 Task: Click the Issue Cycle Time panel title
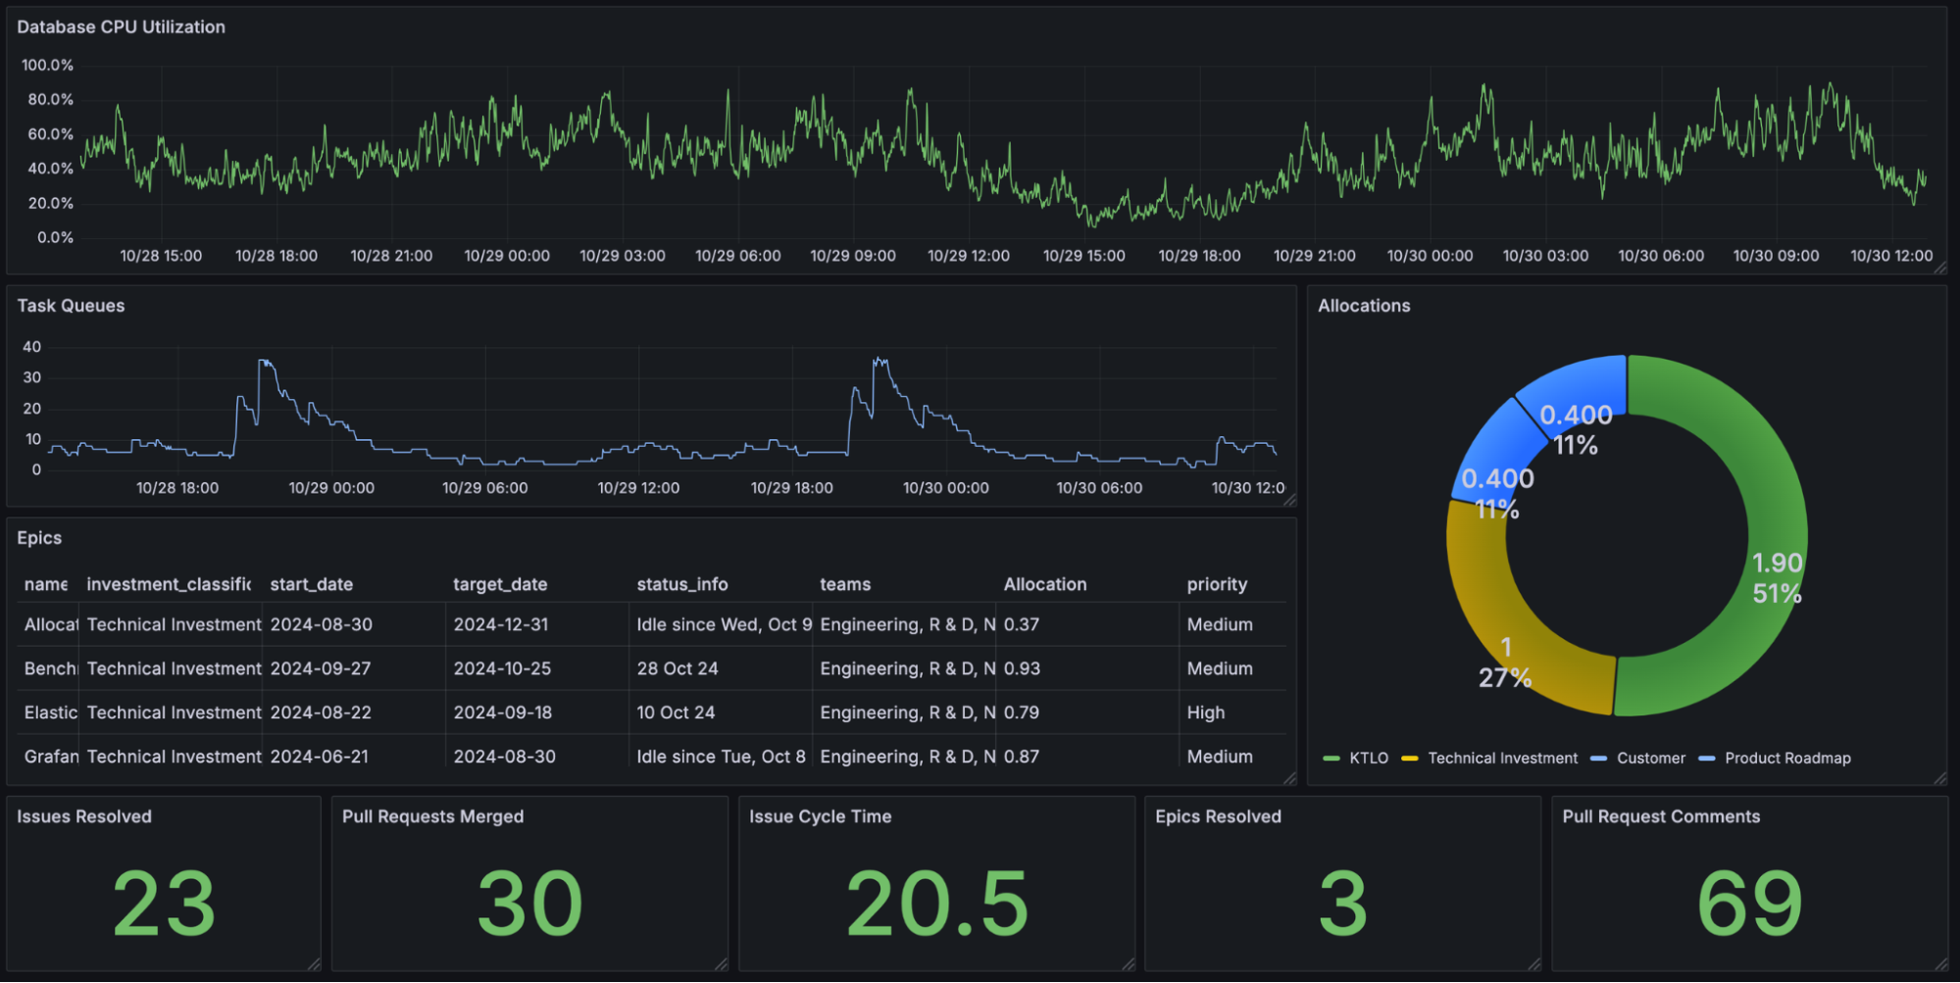tap(820, 816)
